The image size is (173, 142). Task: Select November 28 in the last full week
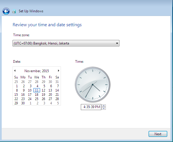[x=57, y=99]
